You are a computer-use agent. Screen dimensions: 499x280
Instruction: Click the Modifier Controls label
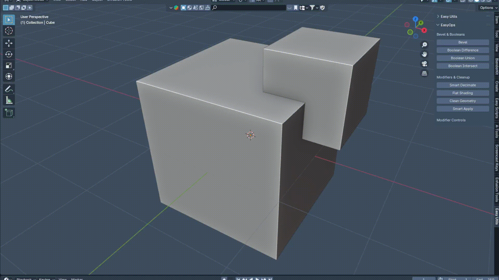[x=451, y=120]
